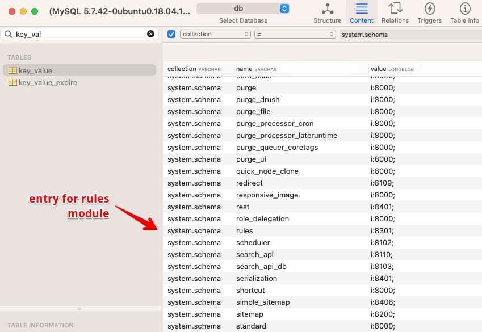This screenshot has height=332, width=482.
Task: Select the i:8200; value cell
Action: coord(383,314)
